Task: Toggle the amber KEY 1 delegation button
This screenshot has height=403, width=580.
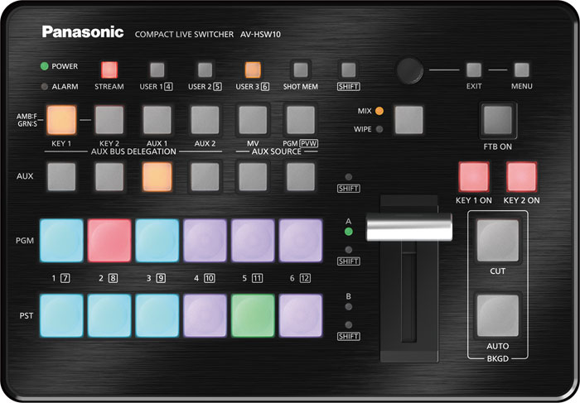Action: click(61, 120)
